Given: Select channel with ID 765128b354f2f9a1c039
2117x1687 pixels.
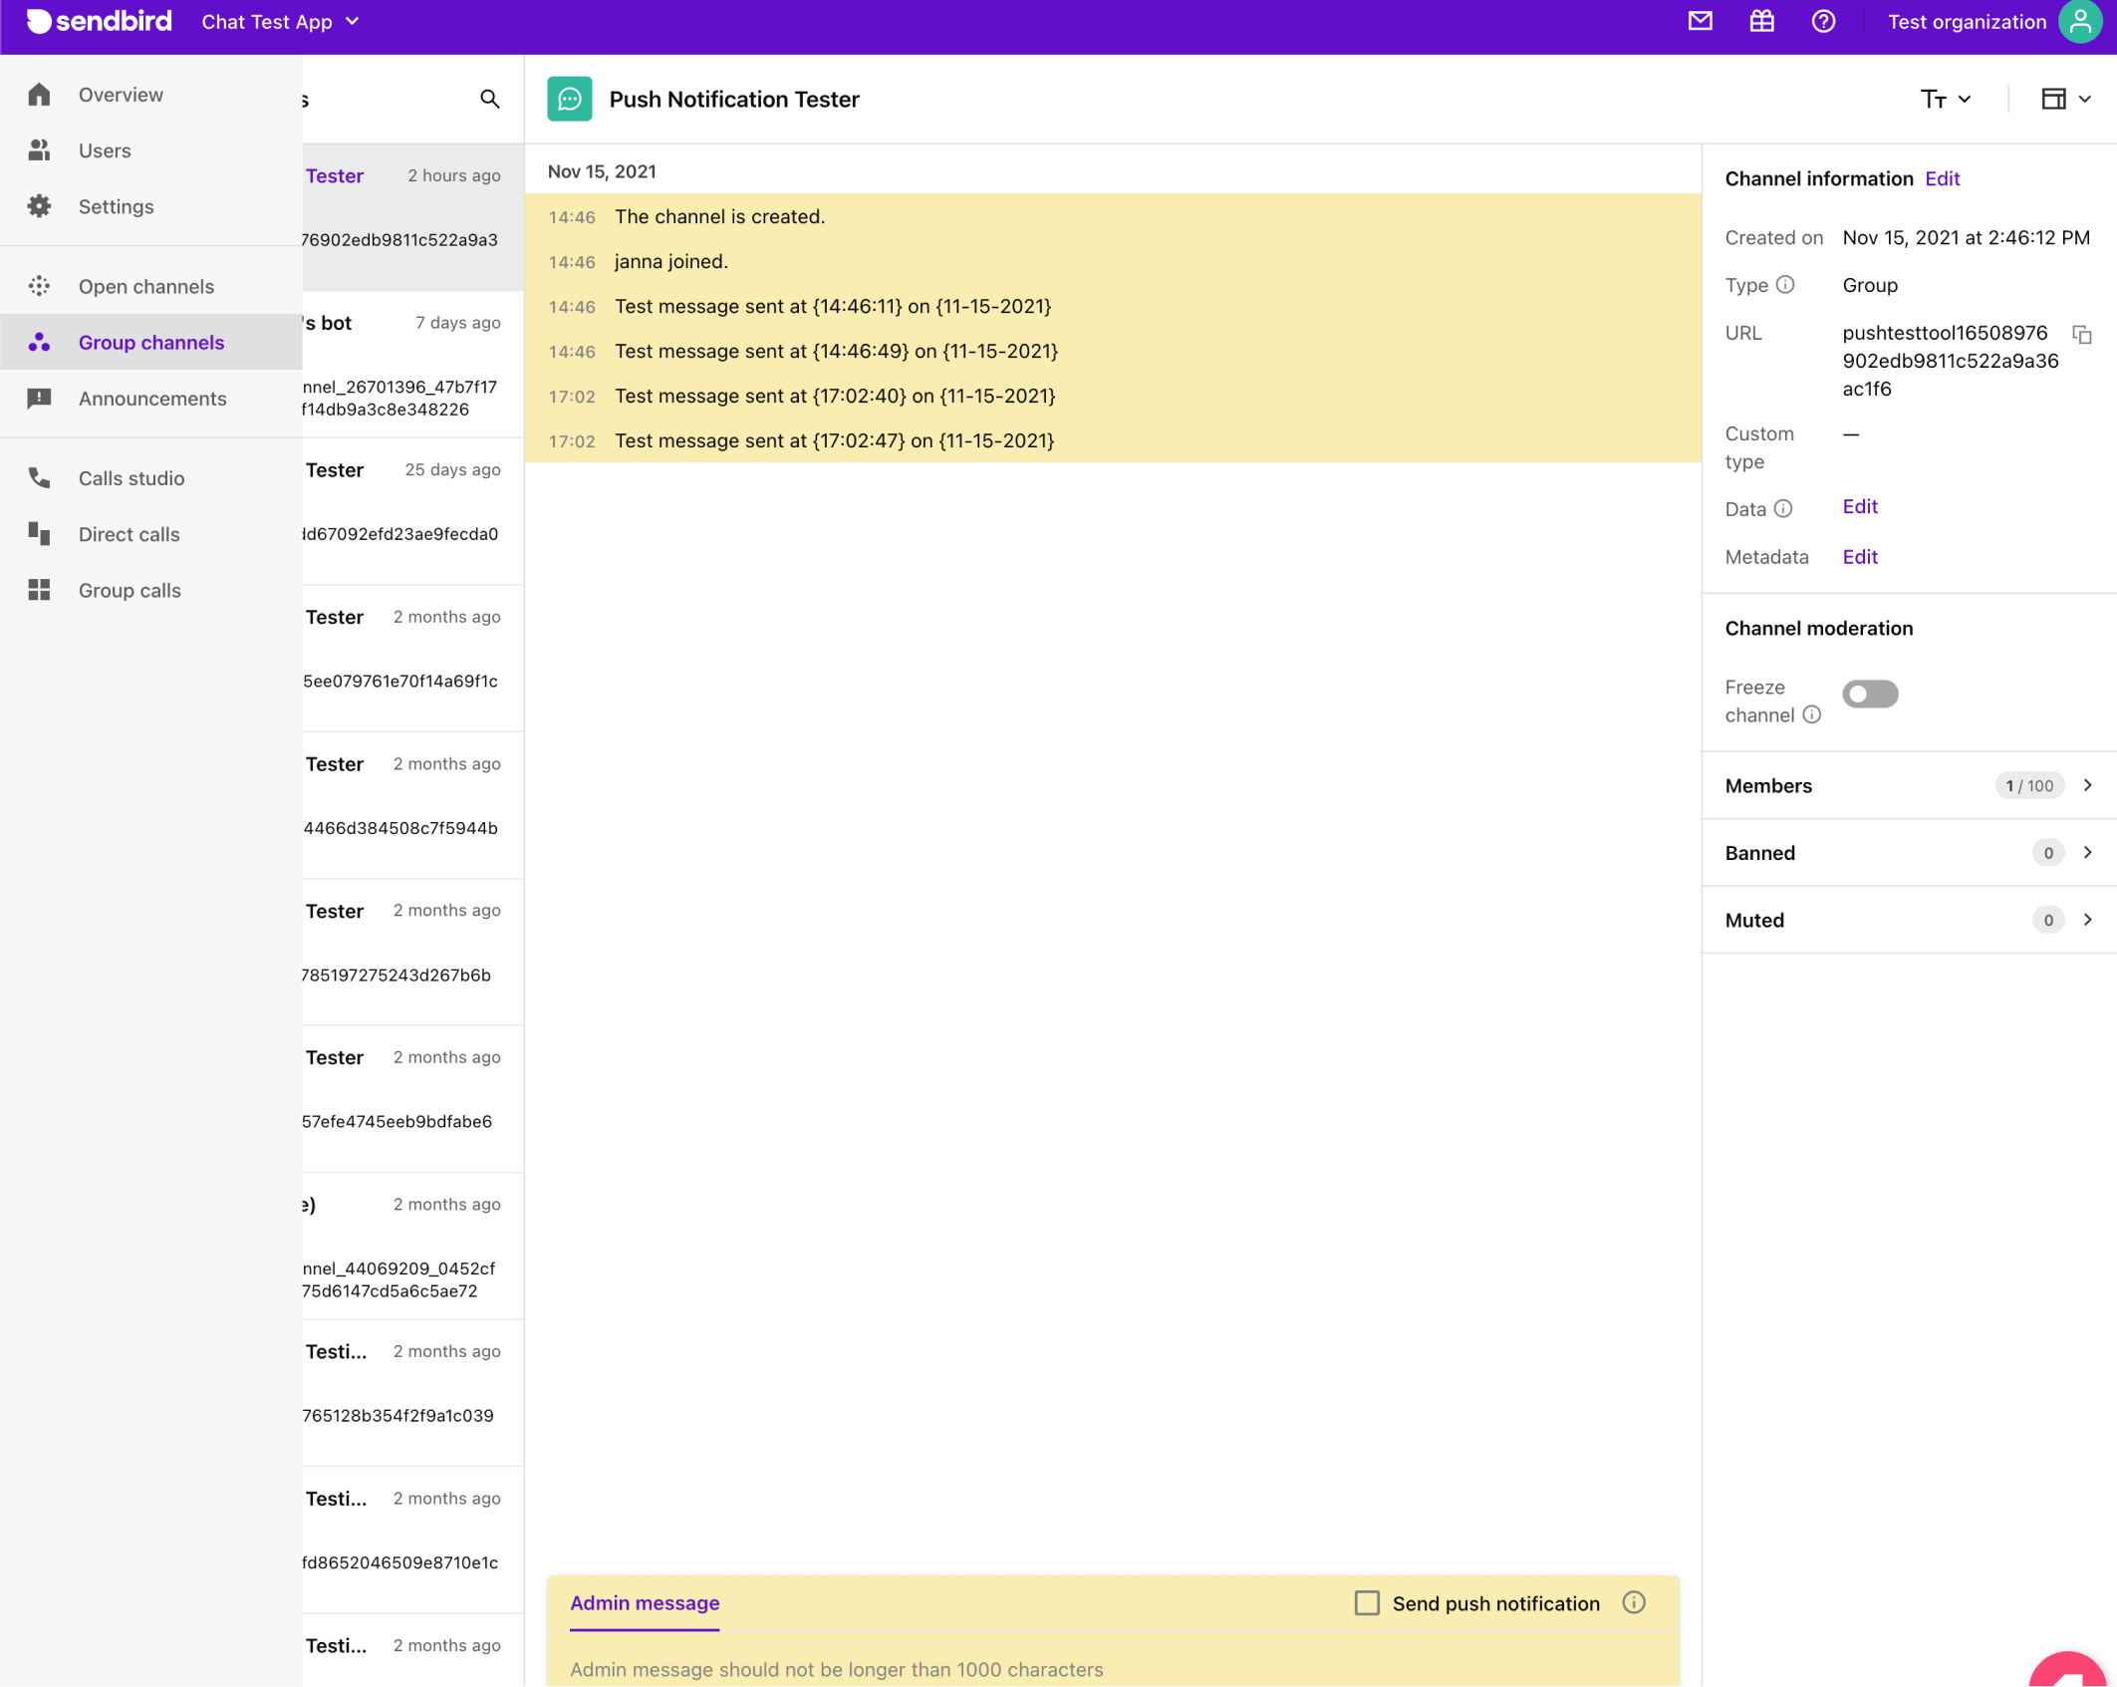Looking at the screenshot, I should pyautogui.click(x=413, y=1393).
